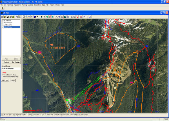The width and height of the screenshot is (169, 121).
Task: Click the orange H helipad marker on map
Action: point(137,51)
